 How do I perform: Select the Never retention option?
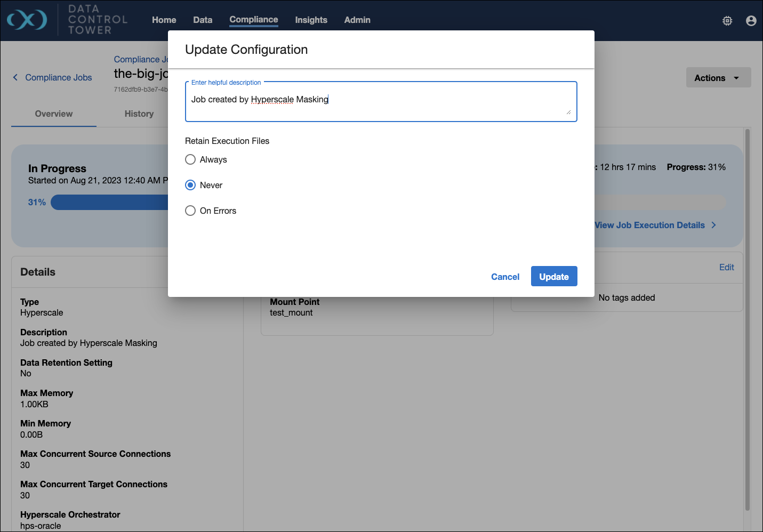tap(190, 185)
